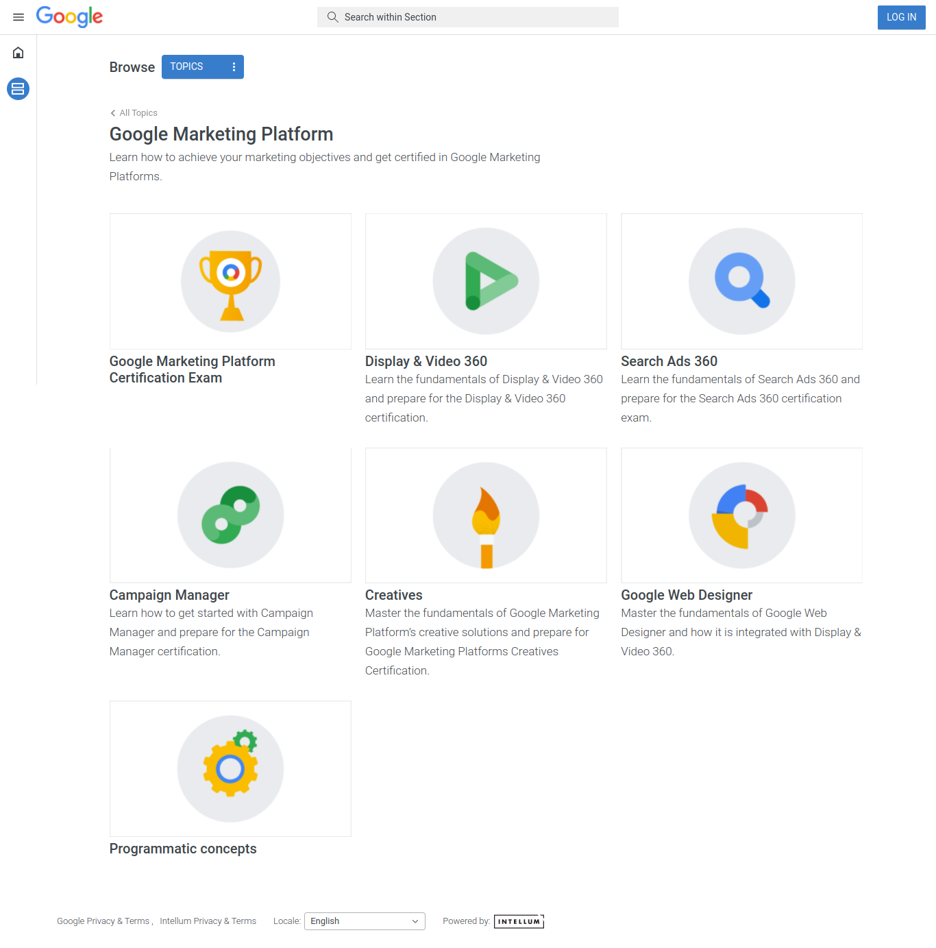Click the Programmatic concepts gear icon
The height and width of the screenshot is (948, 936).
point(230,768)
